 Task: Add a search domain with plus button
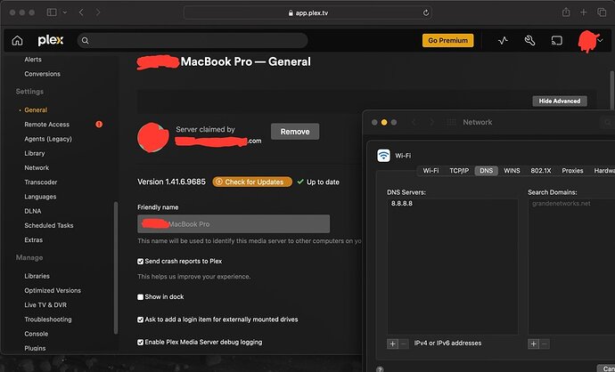coord(533,344)
